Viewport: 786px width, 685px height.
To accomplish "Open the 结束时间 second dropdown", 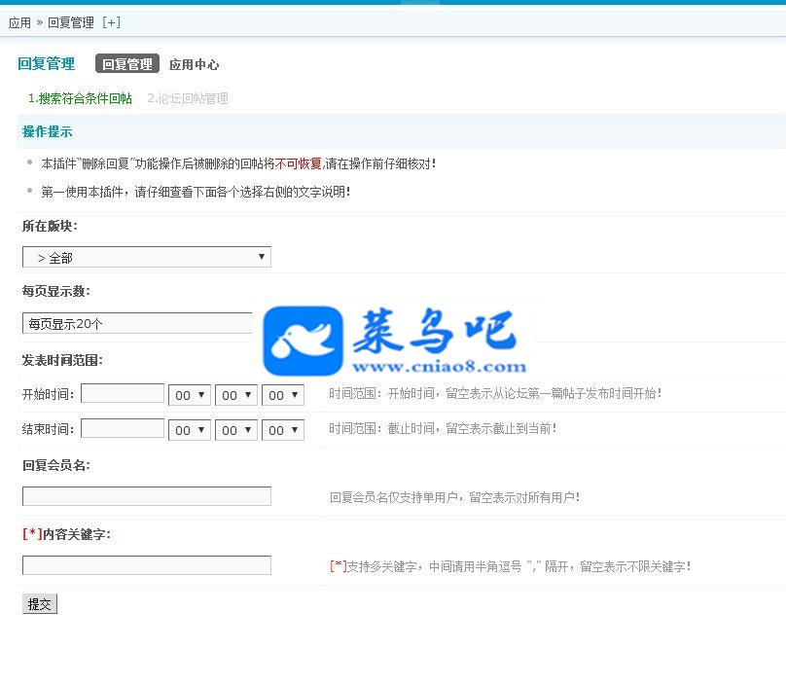I will pyautogui.click(x=283, y=430).
